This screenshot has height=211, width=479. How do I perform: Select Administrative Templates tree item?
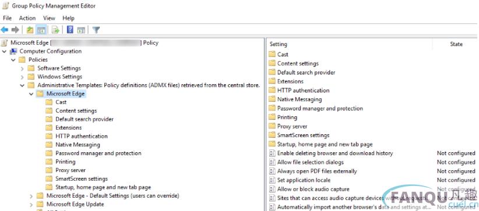(x=149, y=85)
